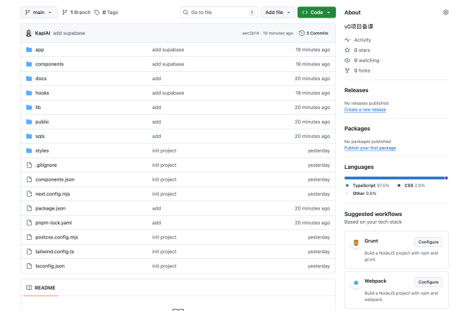
Task: Click the stars icon in About
Action: (x=347, y=50)
